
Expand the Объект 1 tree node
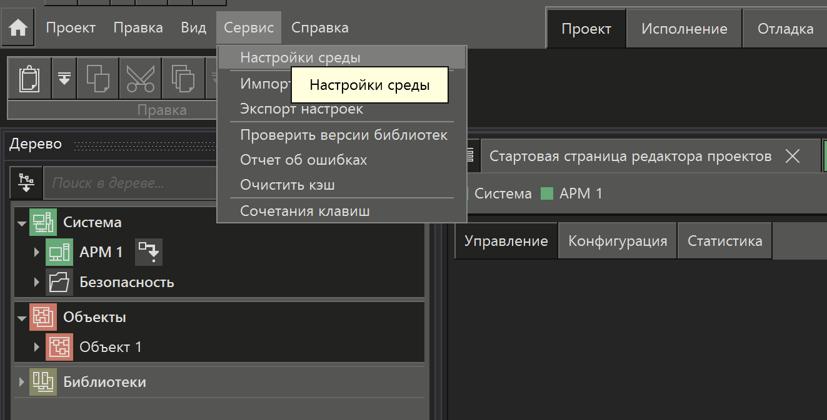coord(36,346)
